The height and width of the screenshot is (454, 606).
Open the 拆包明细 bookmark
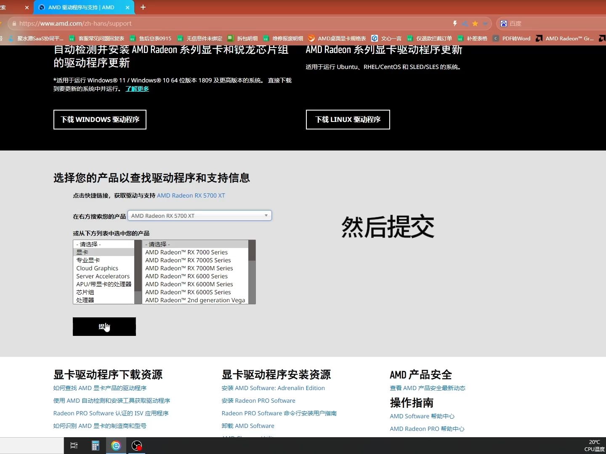242,38
